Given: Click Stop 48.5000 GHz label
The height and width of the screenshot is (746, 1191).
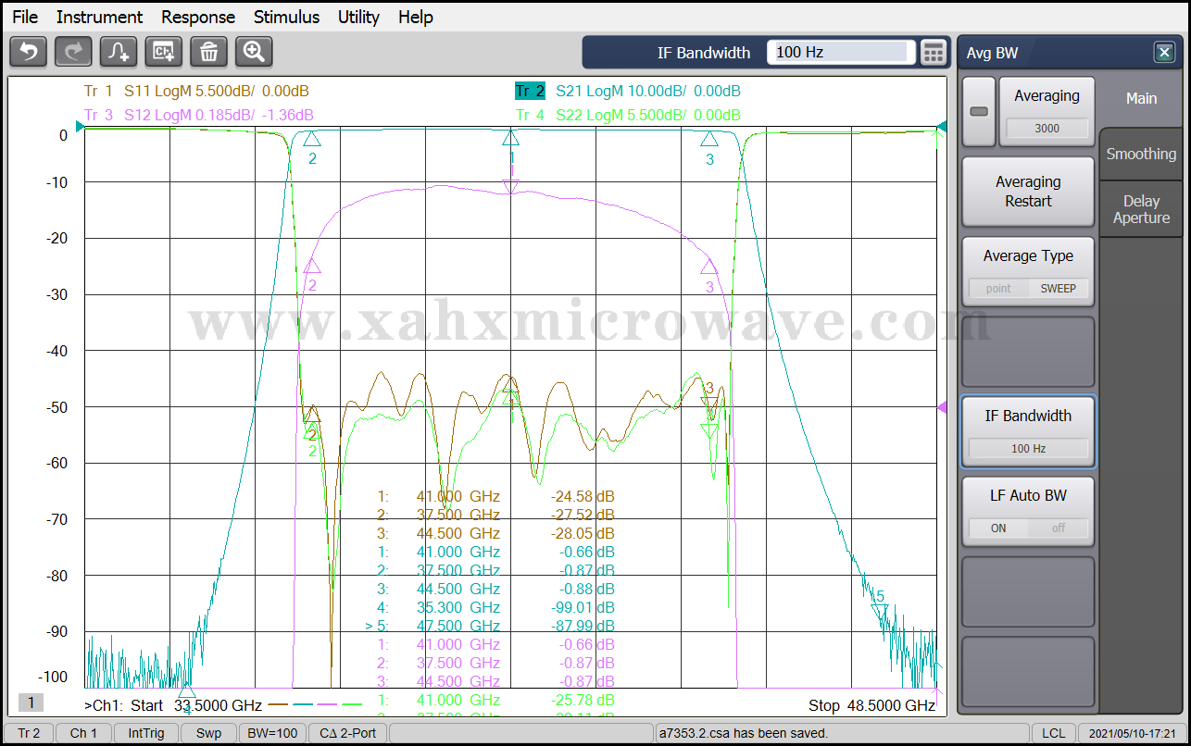Looking at the screenshot, I should coord(871,705).
